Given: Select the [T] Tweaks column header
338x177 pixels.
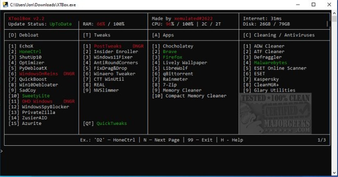Looking at the screenshot, I should (97, 35).
